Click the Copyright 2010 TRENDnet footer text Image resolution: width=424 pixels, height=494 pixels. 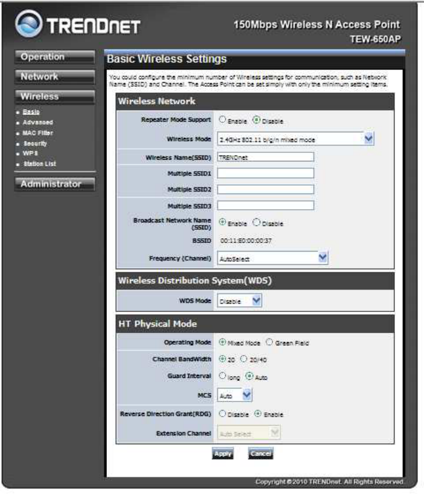coord(329,482)
